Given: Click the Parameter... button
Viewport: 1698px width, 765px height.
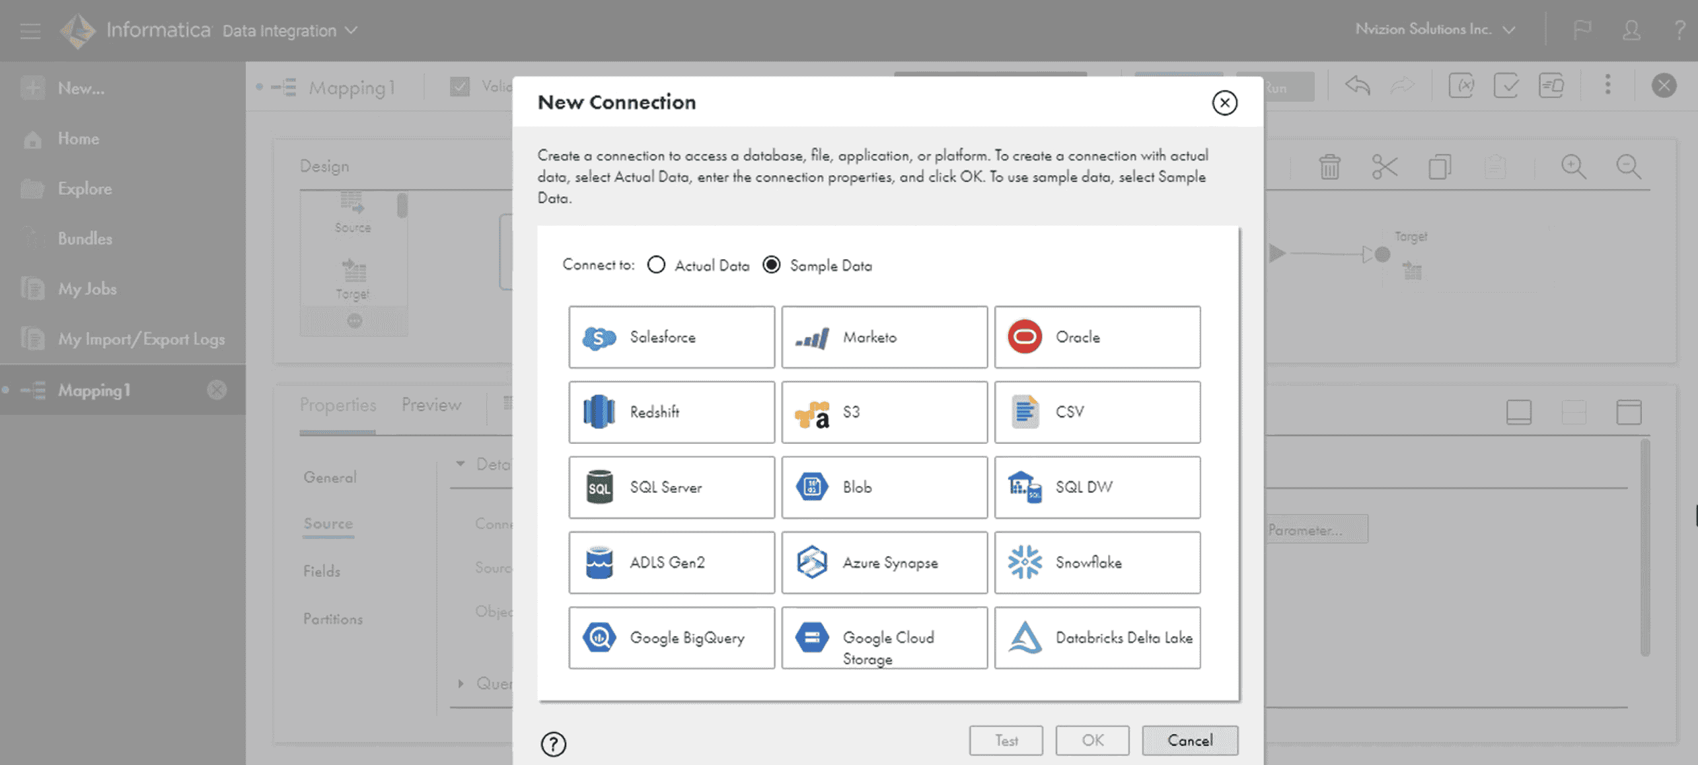Looking at the screenshot, I should [x=1316, y=530].
